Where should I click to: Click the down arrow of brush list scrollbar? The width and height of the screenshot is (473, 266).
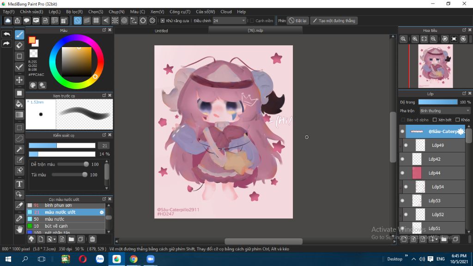tap(109, 232)
